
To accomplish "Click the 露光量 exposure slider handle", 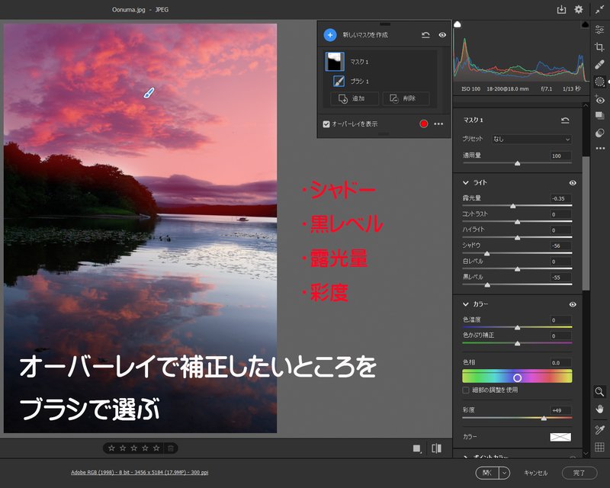I will (512, 206).
